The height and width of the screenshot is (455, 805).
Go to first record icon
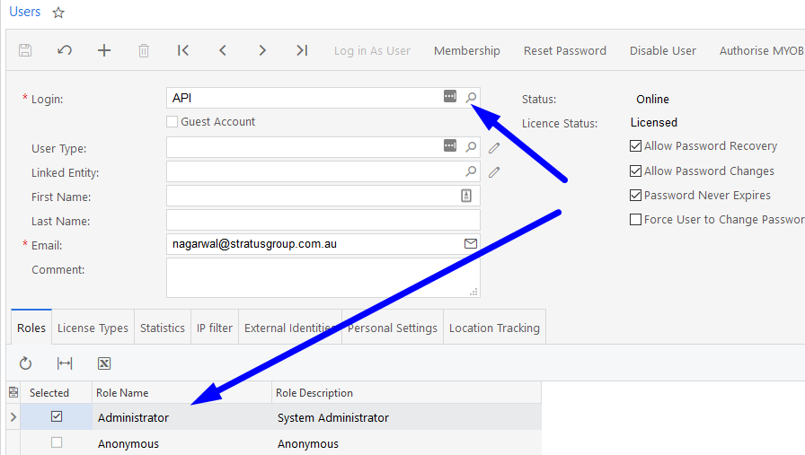[x=183, y=50]
